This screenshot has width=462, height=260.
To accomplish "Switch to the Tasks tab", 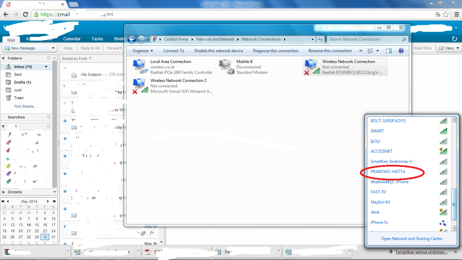I will pos(97,39).
